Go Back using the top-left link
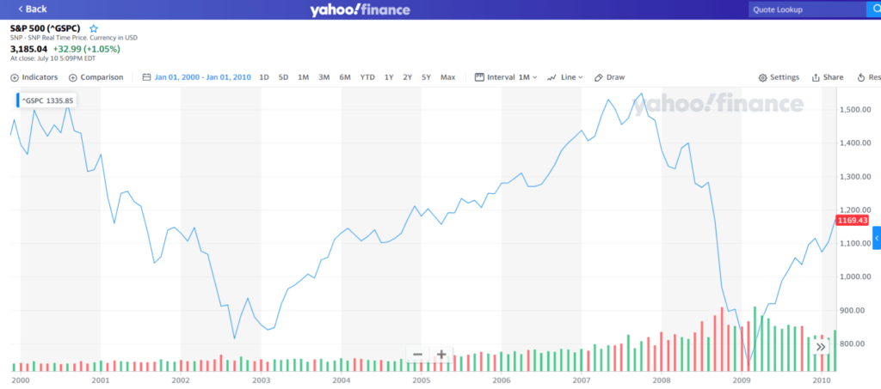Screen dimensions: 881x389 click(32, 9)
